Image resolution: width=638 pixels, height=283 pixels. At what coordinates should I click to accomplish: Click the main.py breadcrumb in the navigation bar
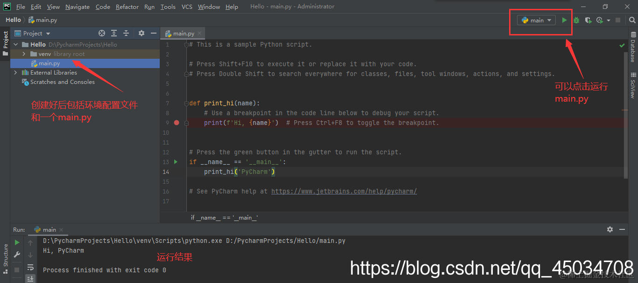[44, 20]
